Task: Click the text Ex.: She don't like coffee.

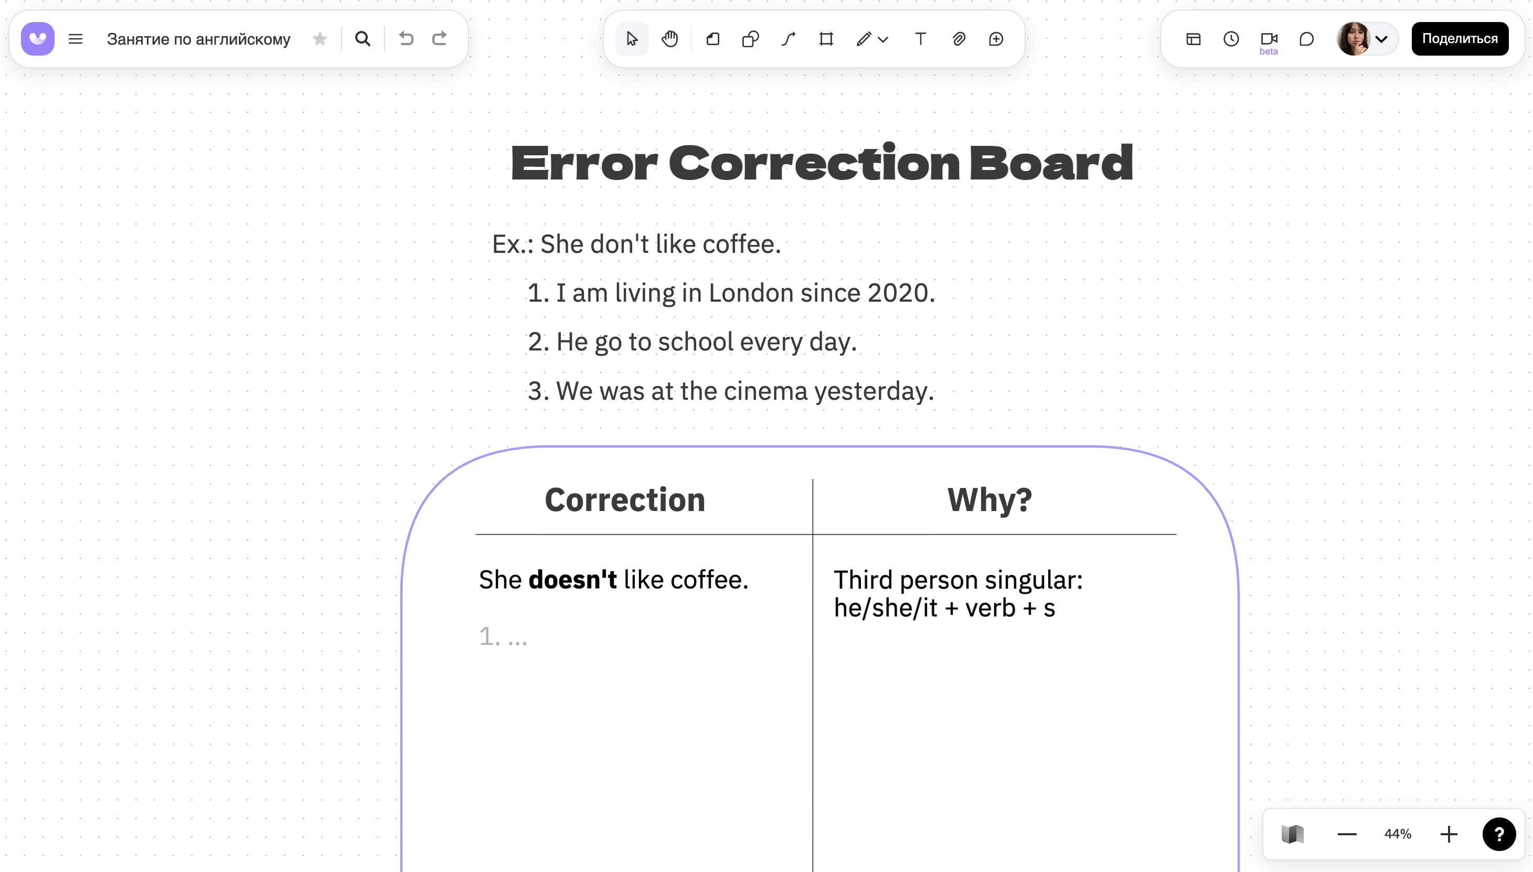Action: pos(636,244)
